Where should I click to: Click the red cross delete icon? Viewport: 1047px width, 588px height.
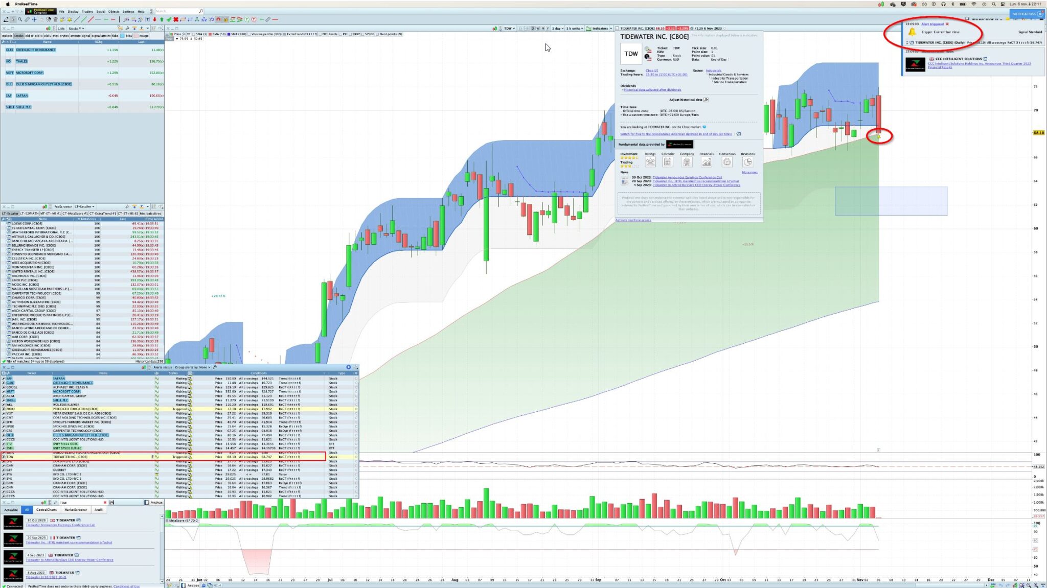point(176,19)
